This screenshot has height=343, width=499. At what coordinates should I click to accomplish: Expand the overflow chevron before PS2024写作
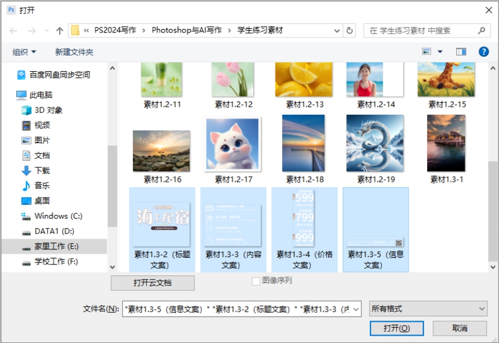click(86, 31)
